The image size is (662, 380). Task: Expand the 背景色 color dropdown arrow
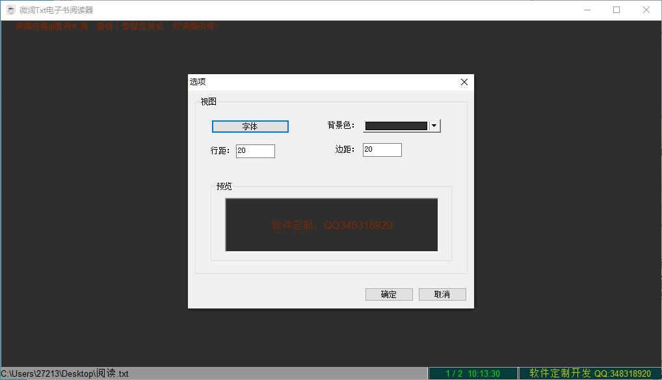pos(434,126)
